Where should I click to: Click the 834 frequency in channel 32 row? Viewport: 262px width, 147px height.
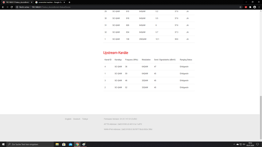[127, 32]
